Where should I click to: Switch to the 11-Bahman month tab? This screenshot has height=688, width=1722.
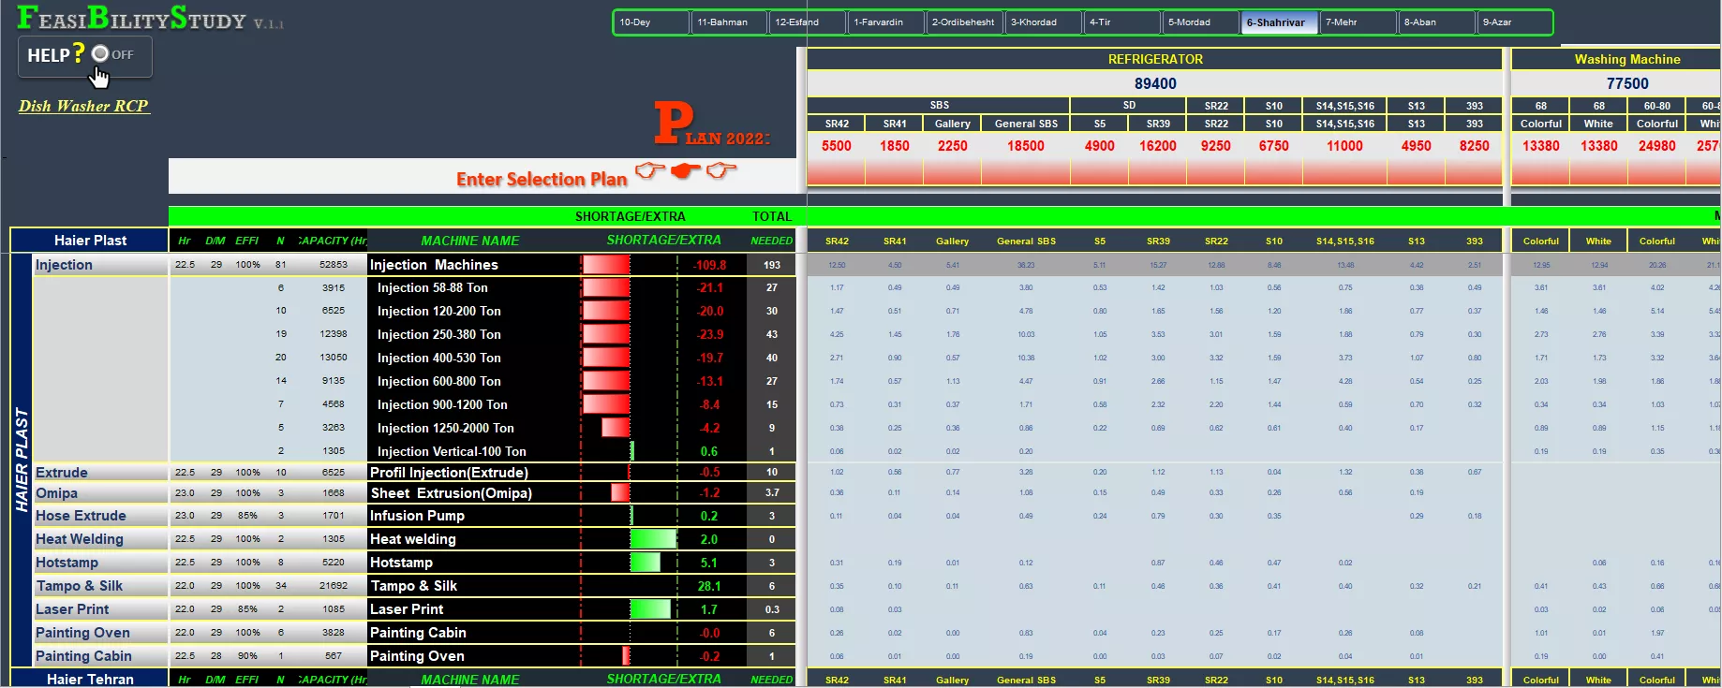tap(730, 22)
